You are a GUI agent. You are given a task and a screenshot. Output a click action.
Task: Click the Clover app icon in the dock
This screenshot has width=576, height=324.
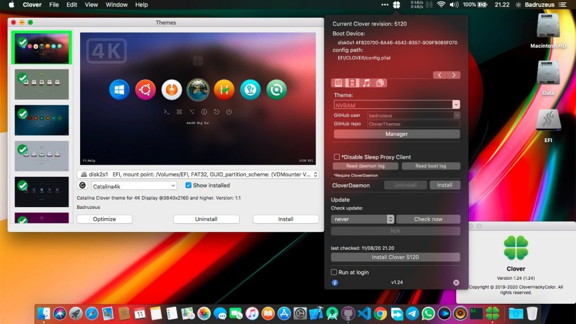point(492,314)
